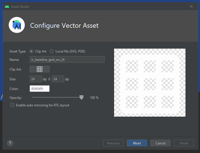Focus the Name field with ic_baseline_grid_on_24

[x=67, y=59]
